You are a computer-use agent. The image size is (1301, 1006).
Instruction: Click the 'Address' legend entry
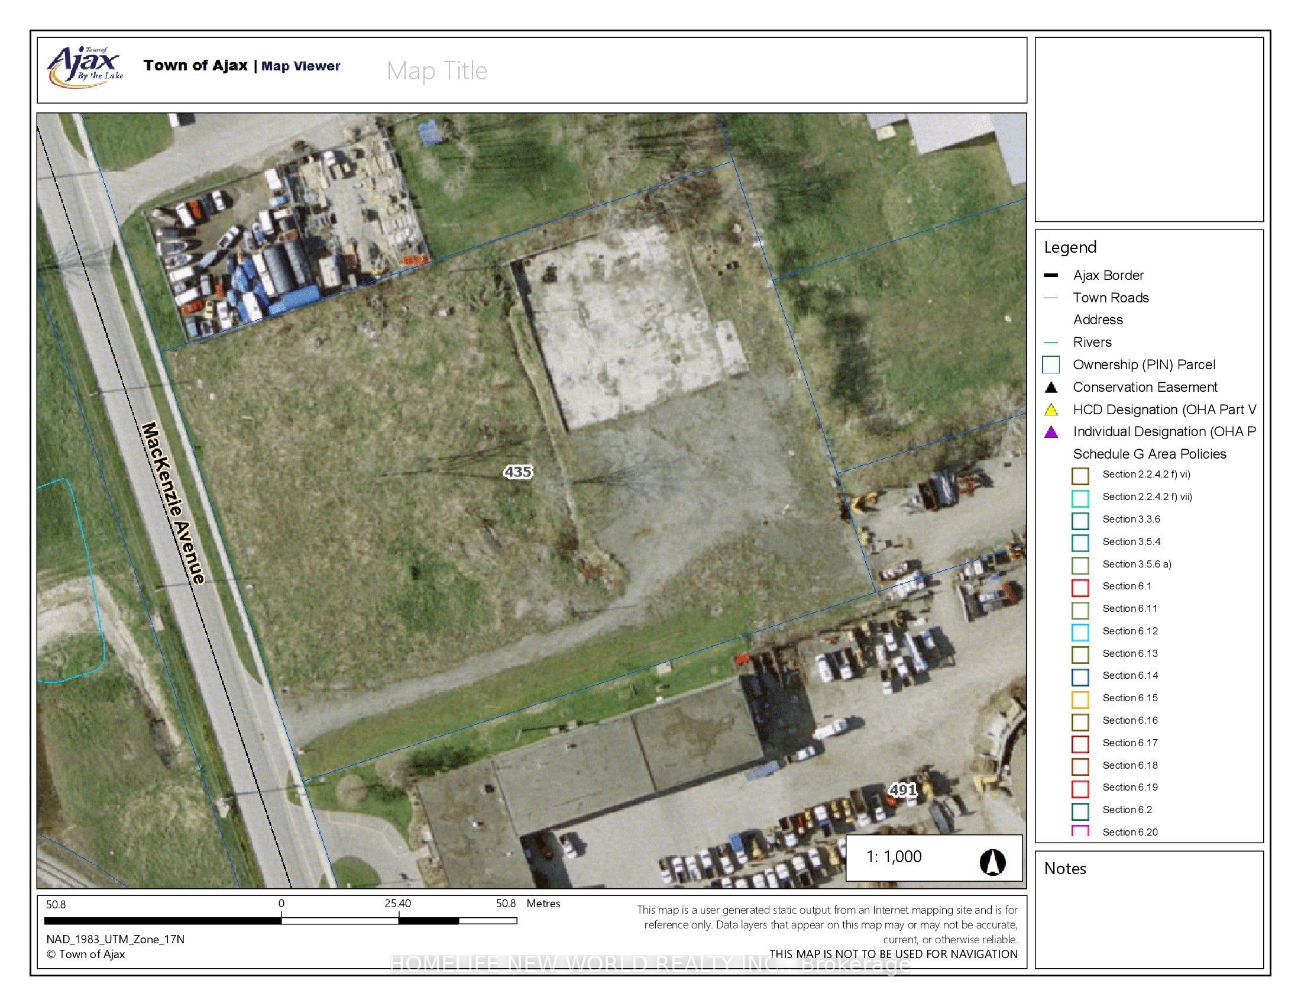point(1098,320)
